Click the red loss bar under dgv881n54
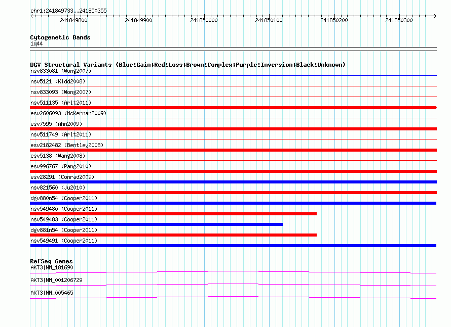Viewport: 451px width, 327px height. (x=173, y=235)
